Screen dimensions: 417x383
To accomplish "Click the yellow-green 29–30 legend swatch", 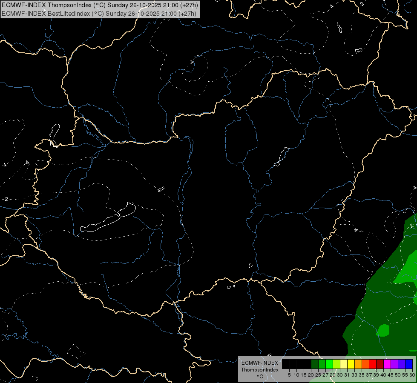I will pos(336,364).
